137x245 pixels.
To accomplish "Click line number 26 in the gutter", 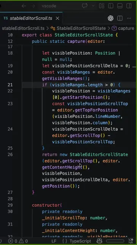I will point(10,155).
